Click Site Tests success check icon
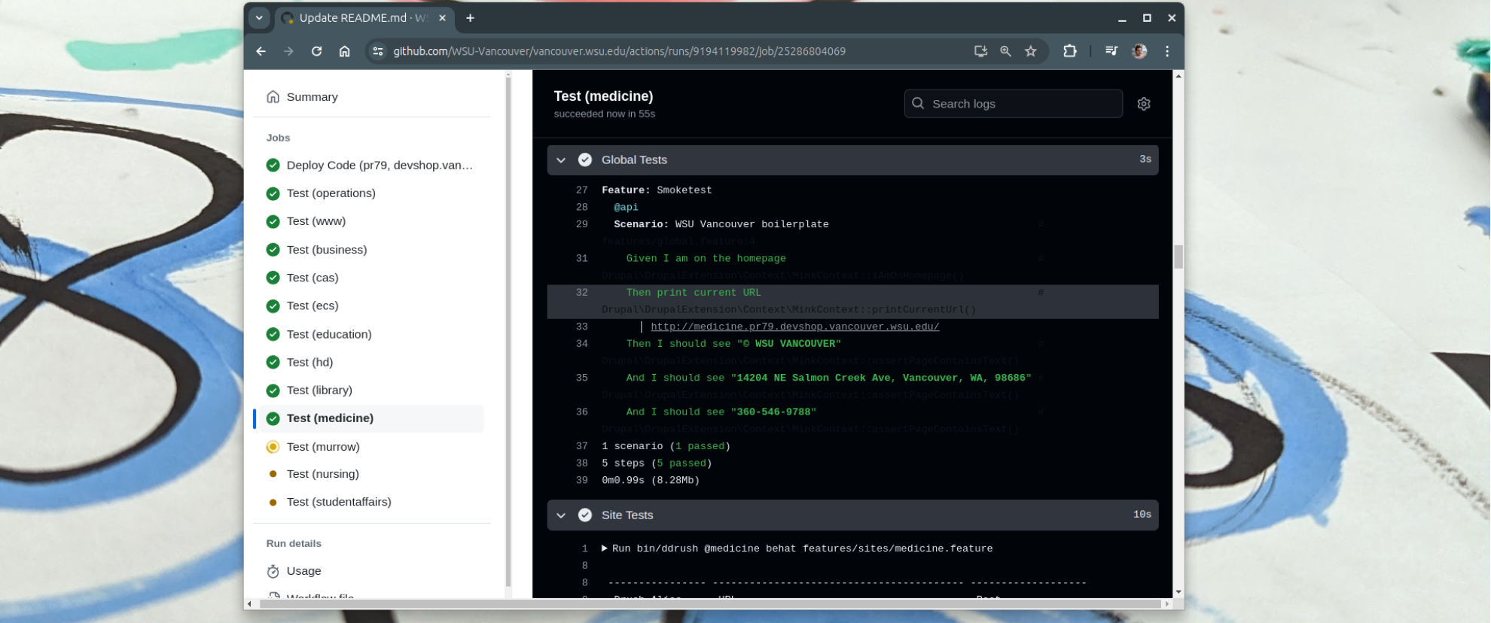This screenshot has height=623, width=1491. (x=585, y=515)
